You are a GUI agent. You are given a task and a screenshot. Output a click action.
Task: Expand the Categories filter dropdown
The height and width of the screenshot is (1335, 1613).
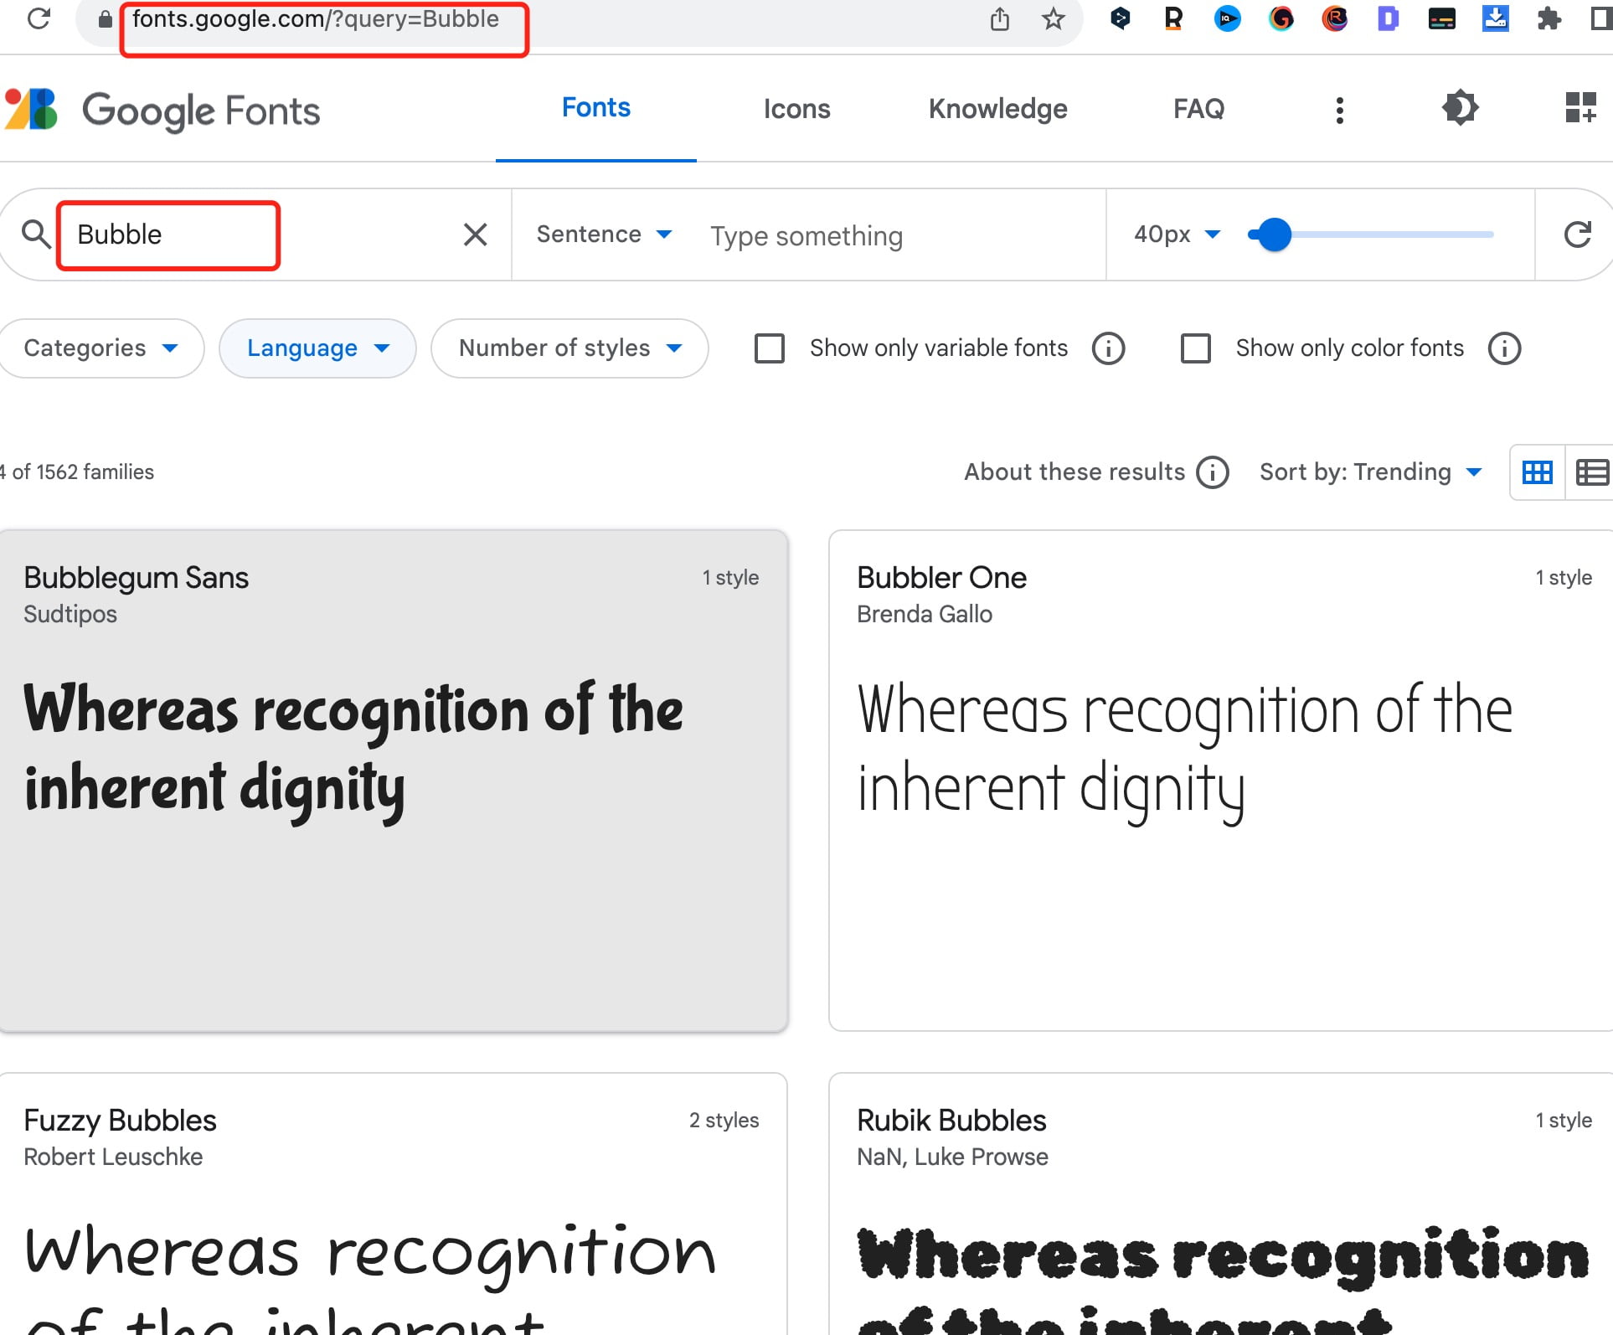click(100, 348)
